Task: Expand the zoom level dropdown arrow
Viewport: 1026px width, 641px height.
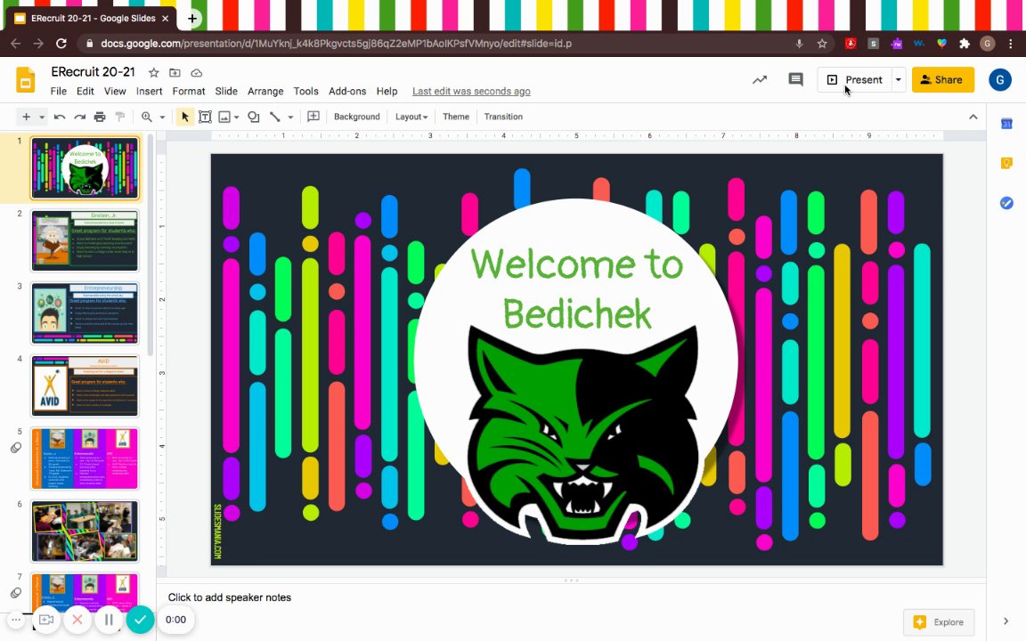Action: click(x=161, y=118)
